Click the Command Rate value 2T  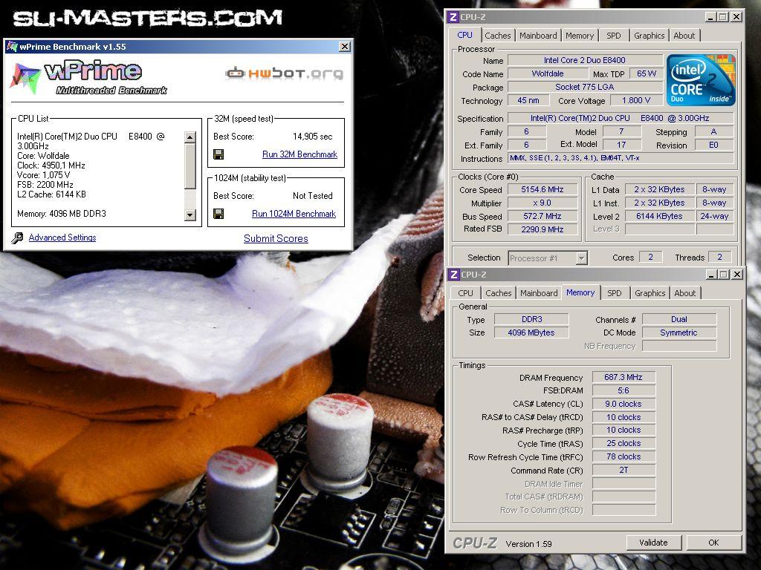[624, 470]
